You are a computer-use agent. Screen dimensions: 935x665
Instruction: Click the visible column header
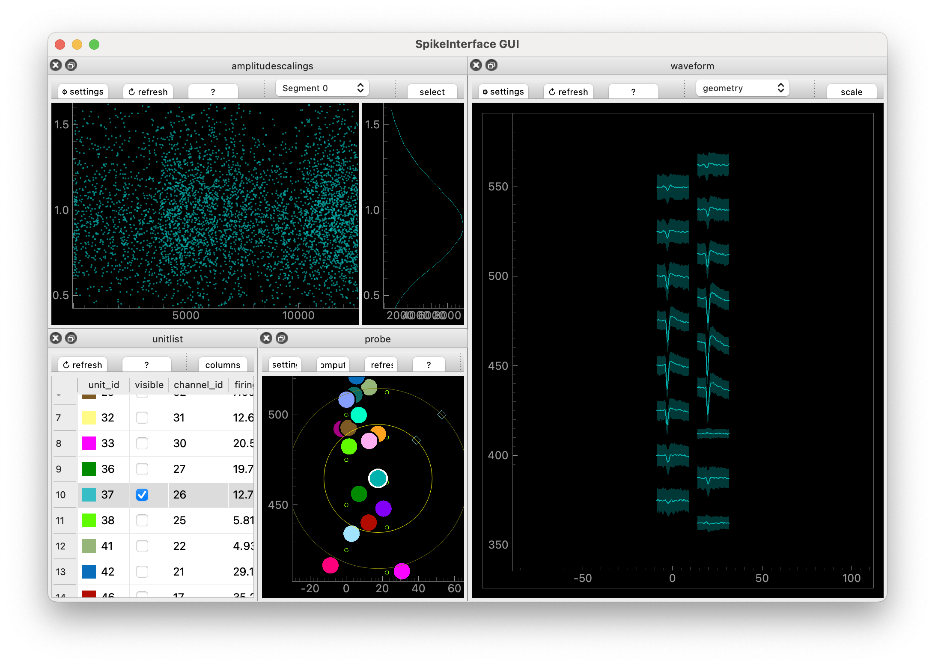(x=149, y=385)
